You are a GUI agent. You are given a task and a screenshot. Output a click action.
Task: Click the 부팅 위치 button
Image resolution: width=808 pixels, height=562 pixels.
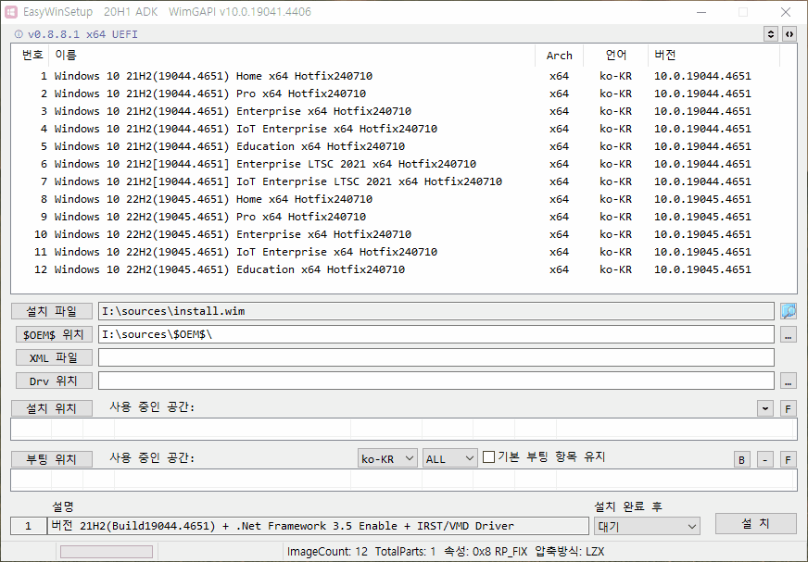[x=52, y=459]
